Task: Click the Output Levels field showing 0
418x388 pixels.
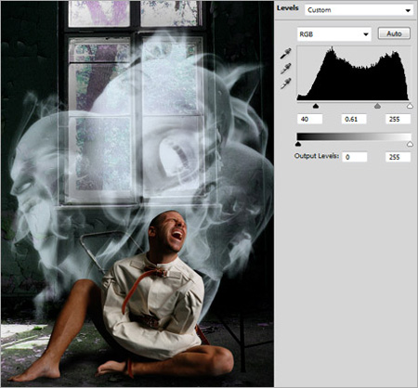Action: pos(355,157)
